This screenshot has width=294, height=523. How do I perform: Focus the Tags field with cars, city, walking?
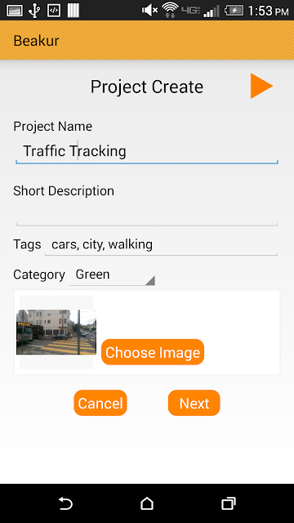[x=162, y=245]
